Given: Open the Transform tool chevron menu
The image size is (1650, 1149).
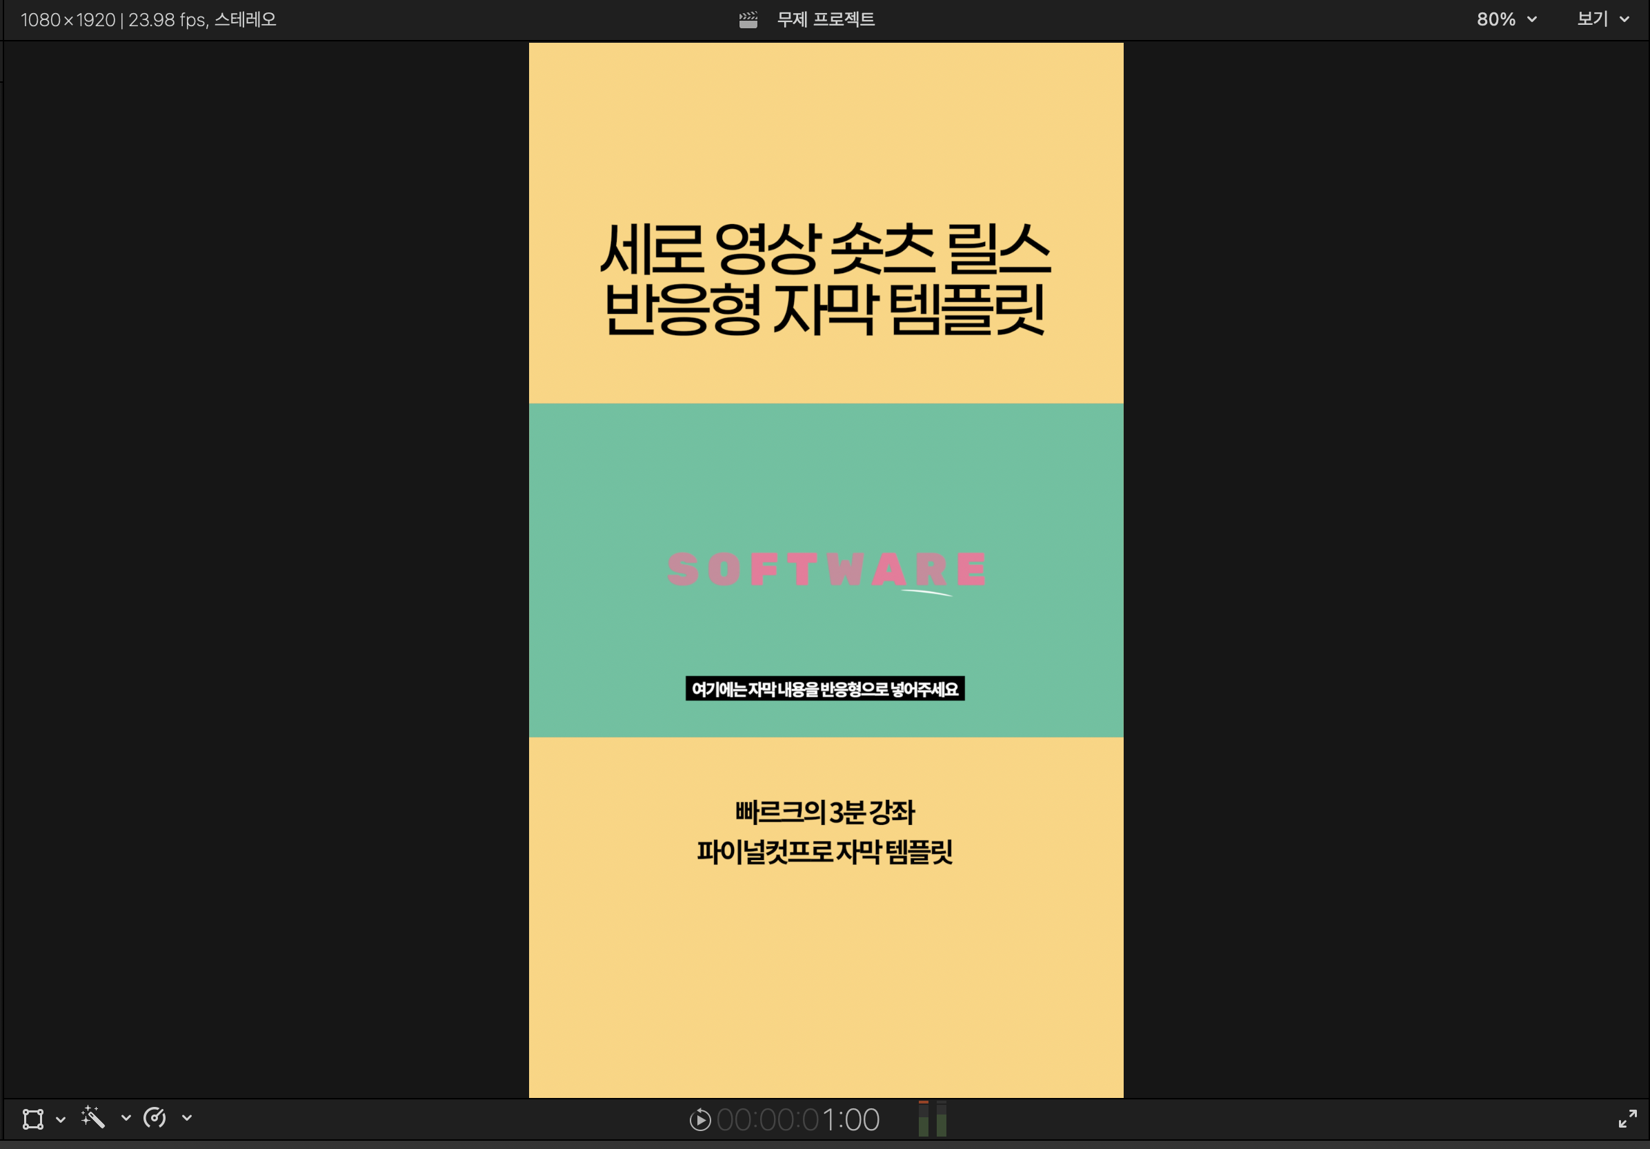Looking at the screenshot, I should tap(61, 1119).
